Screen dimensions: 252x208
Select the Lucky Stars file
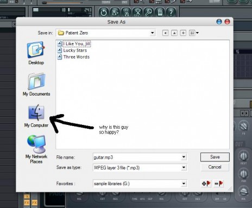click(72, 51)
